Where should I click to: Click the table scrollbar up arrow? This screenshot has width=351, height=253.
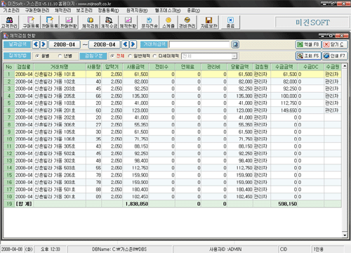pos(345,66)
